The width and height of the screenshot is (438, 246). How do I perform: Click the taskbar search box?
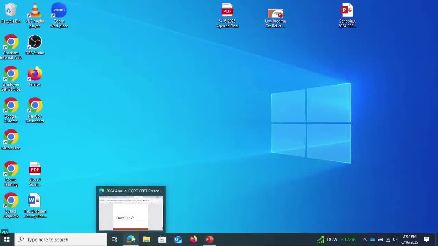[62, 240]
